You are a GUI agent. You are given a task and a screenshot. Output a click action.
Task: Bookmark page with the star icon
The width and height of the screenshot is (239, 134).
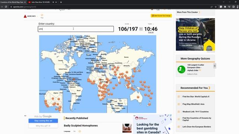pos(216,7)
